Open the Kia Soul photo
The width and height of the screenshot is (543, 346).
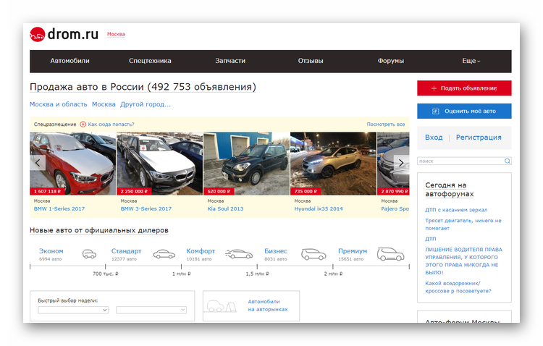point(247,164)
